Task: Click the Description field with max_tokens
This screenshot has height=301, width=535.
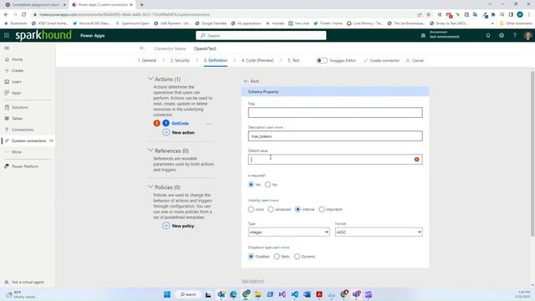Action: coord(335,136)
